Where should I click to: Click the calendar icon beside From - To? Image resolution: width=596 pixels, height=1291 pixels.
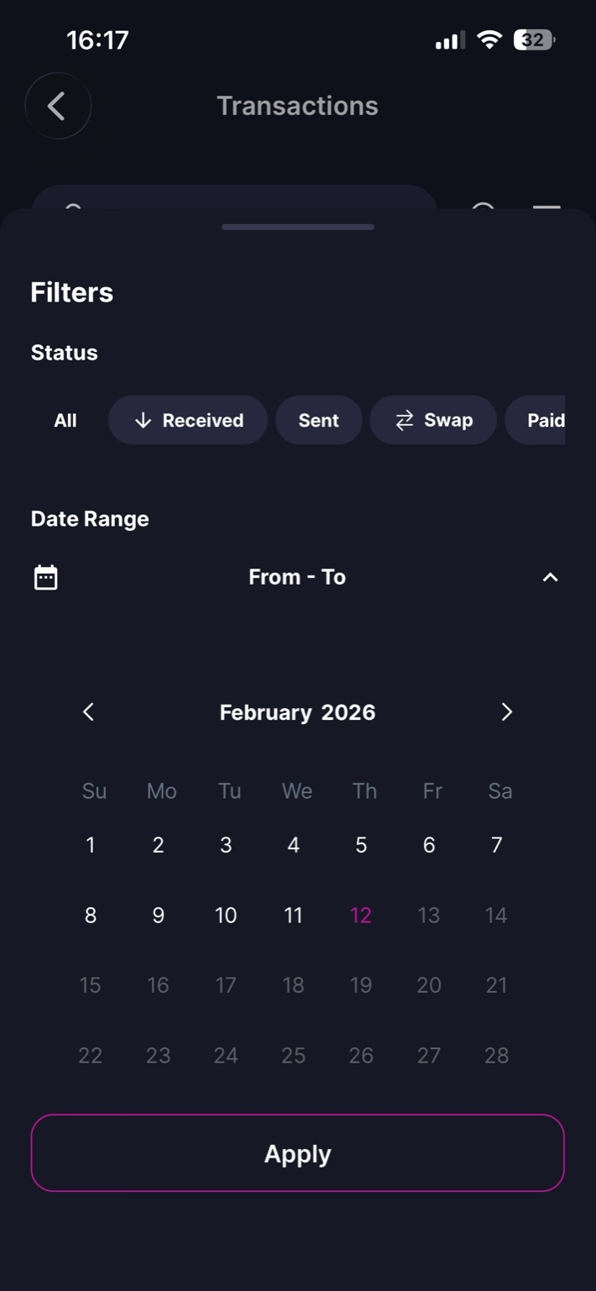click(x=45, y=578)
